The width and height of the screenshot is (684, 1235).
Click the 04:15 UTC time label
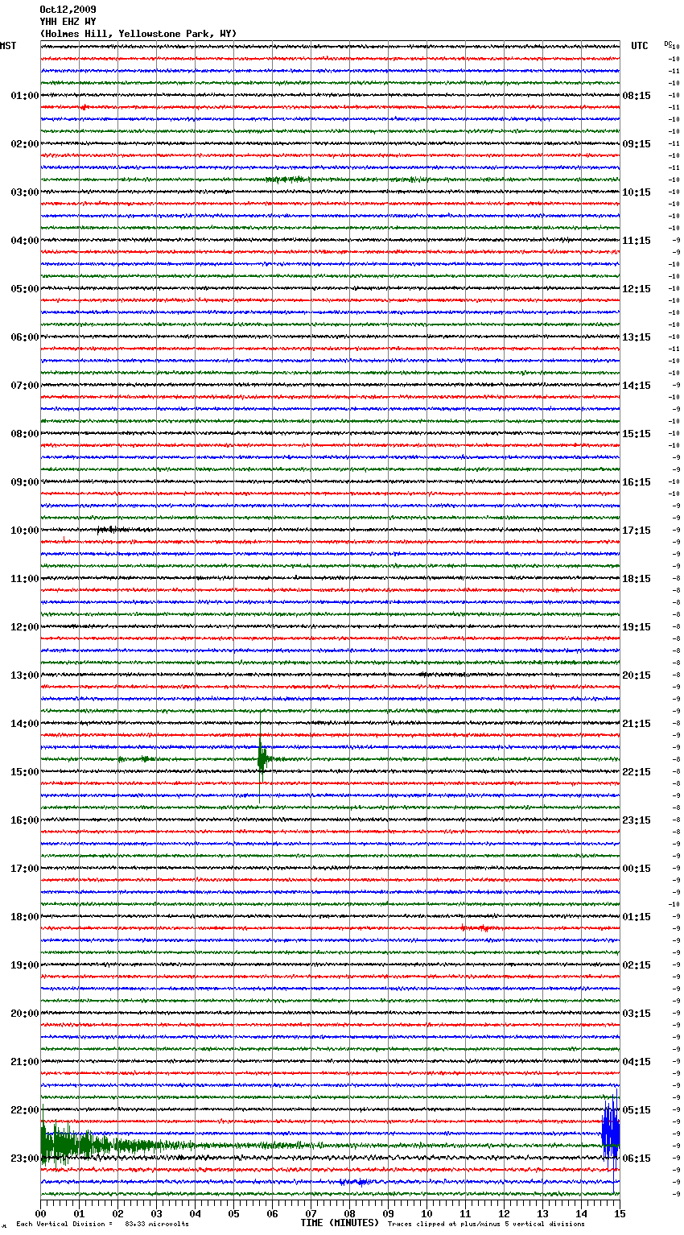pyautogui.click(x=637, y=1062)
